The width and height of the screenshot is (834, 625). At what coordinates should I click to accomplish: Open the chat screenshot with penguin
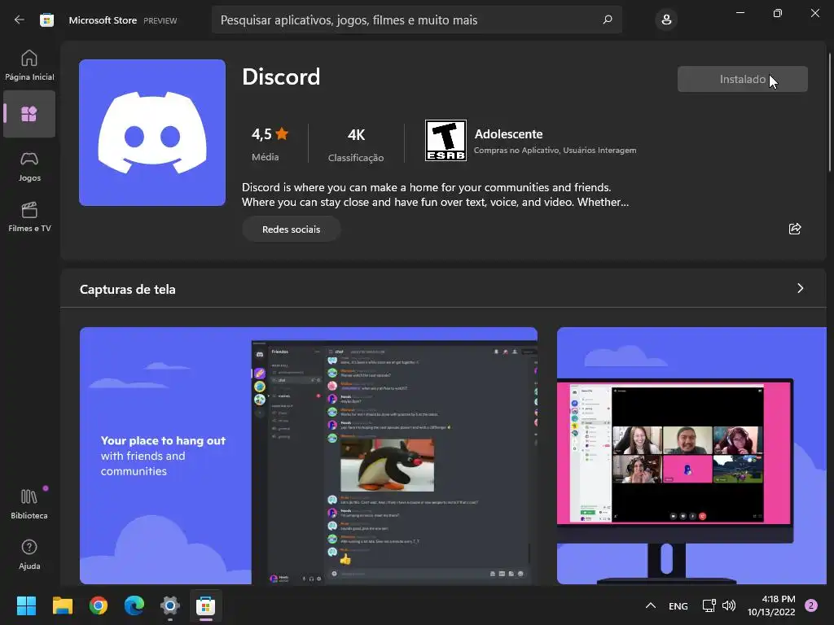tap(309, 456)
